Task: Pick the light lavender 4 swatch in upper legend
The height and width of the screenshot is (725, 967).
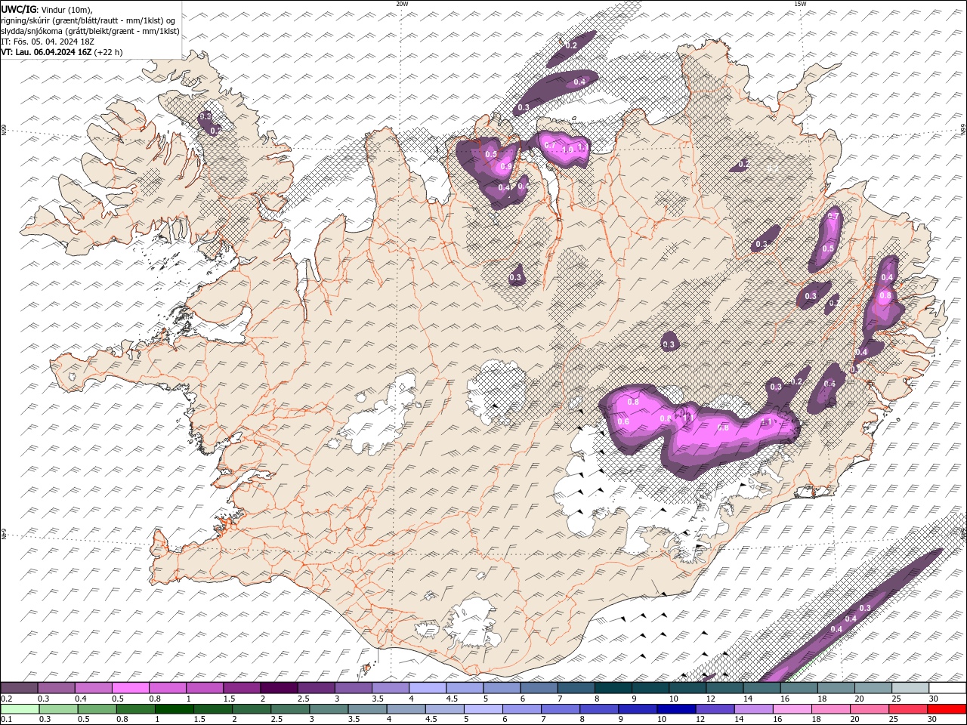Action: point(428,688)
